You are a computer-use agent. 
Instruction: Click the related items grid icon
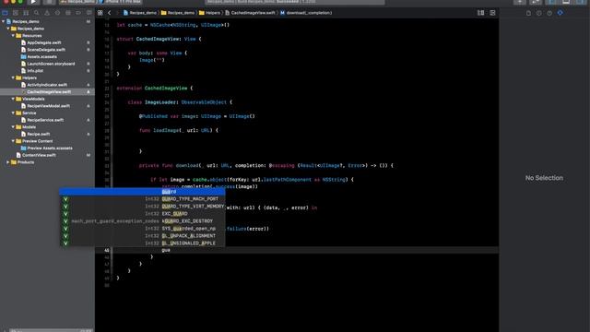pyautogui.click(x=100, y=13)
